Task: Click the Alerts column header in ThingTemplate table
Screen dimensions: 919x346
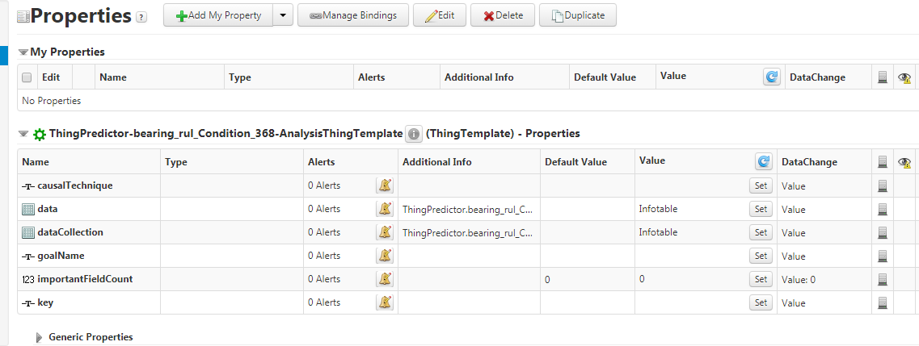Action: tap(321, 162)
